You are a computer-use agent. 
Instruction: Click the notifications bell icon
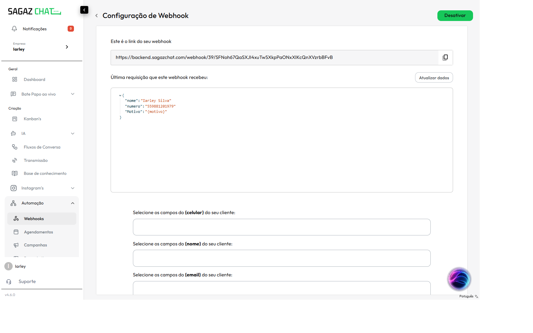14,29
